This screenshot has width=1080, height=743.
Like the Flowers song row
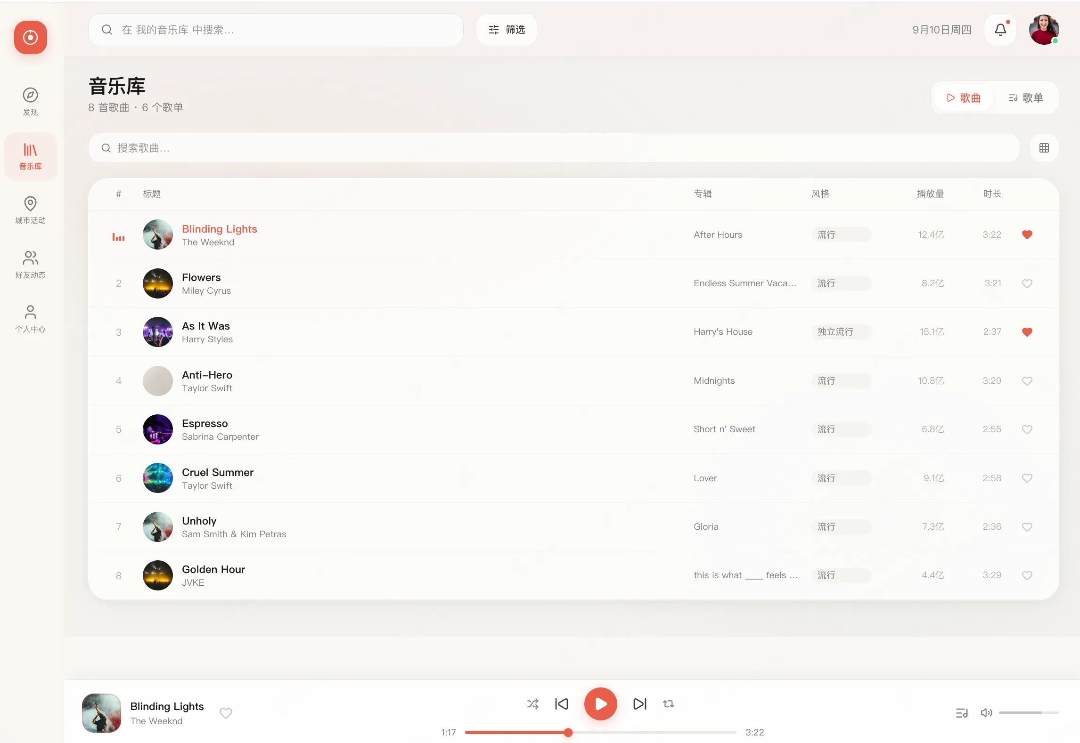click(x=1027, y=283)
